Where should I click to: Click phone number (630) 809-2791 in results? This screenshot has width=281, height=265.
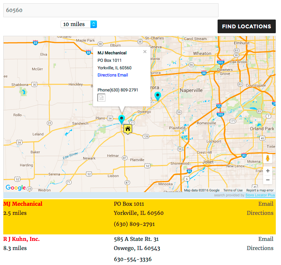tap(134, 224)
